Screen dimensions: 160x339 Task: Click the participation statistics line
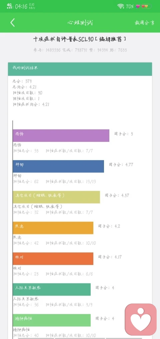(x=80, y=50)
